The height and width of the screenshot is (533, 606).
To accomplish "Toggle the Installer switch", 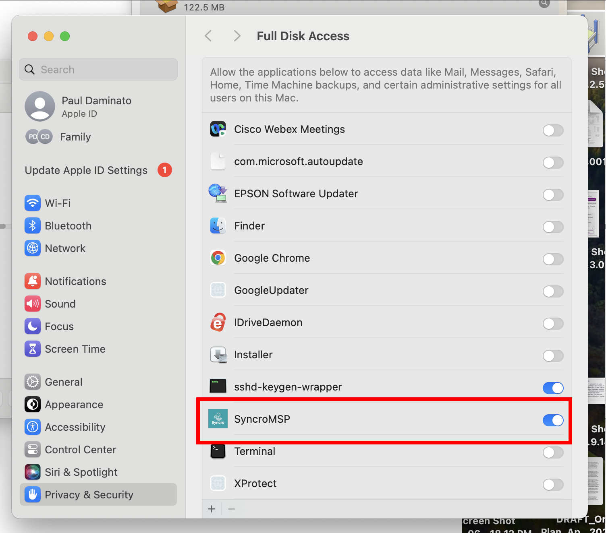I will click(553, 356).
